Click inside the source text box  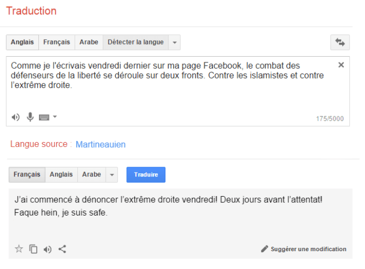pyautogui.click(x=178, y=91)
